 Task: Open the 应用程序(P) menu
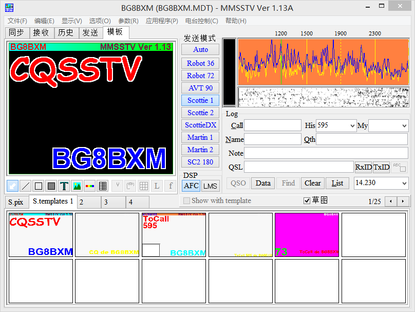click(162, 21)
